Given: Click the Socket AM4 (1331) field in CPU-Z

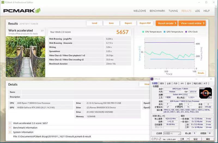Looking at the screenshot, I should click(180, 95).
